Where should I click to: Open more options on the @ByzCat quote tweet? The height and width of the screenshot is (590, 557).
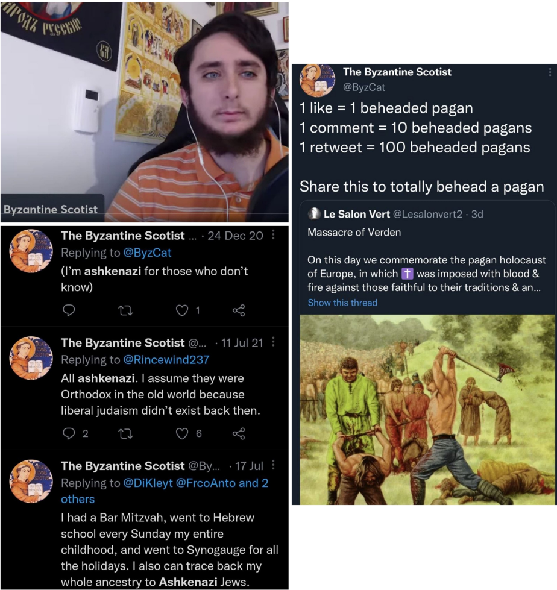550,72
